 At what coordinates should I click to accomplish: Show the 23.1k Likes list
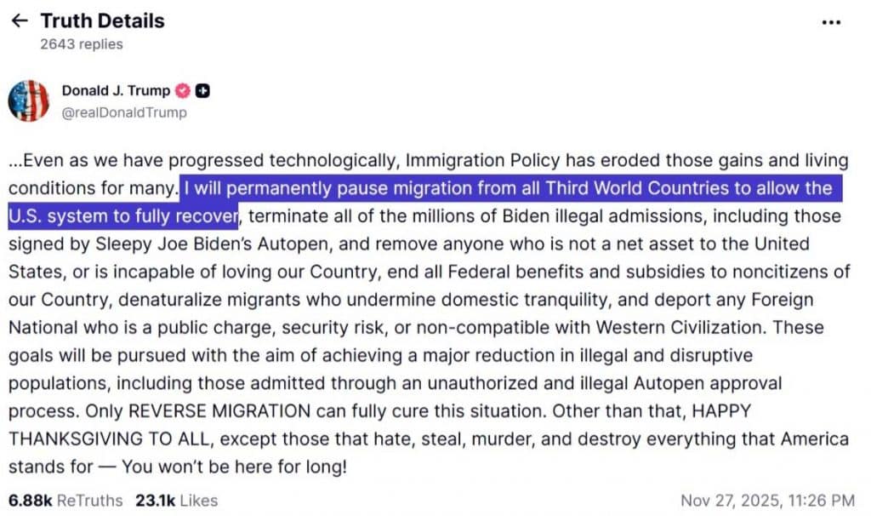pos(177,501)
